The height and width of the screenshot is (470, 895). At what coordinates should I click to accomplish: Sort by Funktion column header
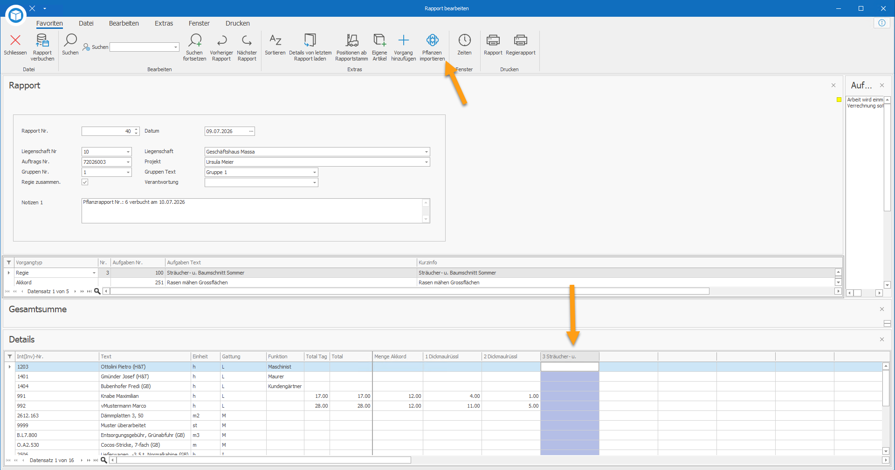(285, 356)
